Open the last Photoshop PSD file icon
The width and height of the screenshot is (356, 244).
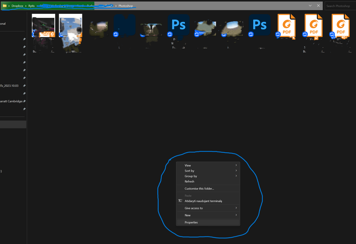tap(260, 25)
